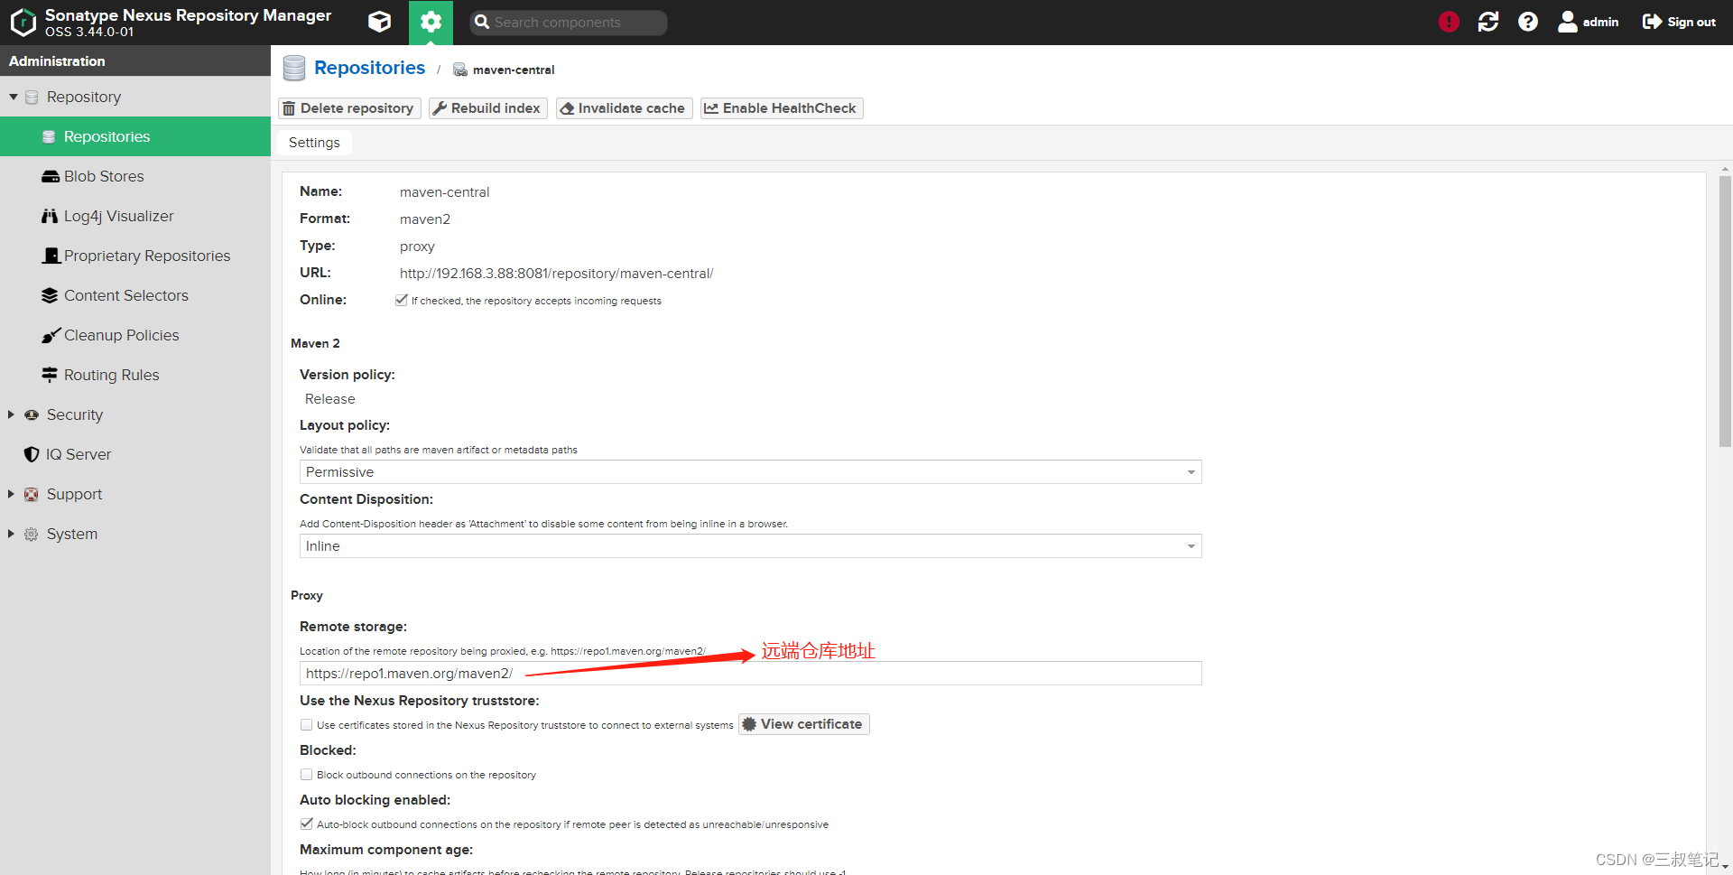Image resolution: width=1733 pixels, height=875 pixels.
Task: Click the vertical scrollbar of settings panel
Action: (1725, 312)
